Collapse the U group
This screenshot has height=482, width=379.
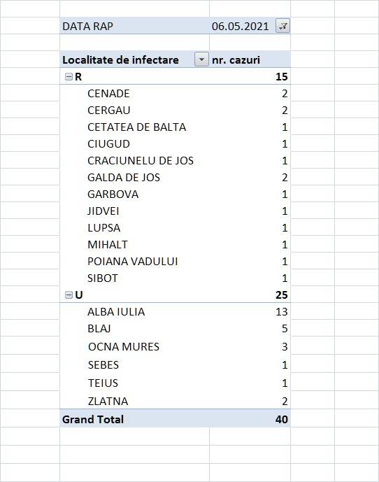pyautogui.click(x=69, y=295)
